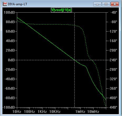Viewport: 122px width, 116px height.
Task: Click the 80dB left axis label
Action: pos(10,22)
